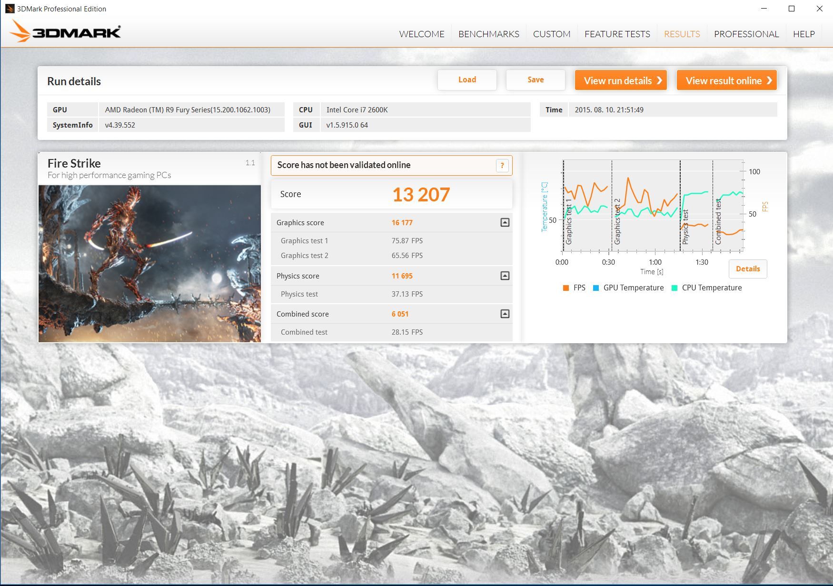Collapse the Physics score section

tap(505, 276)
